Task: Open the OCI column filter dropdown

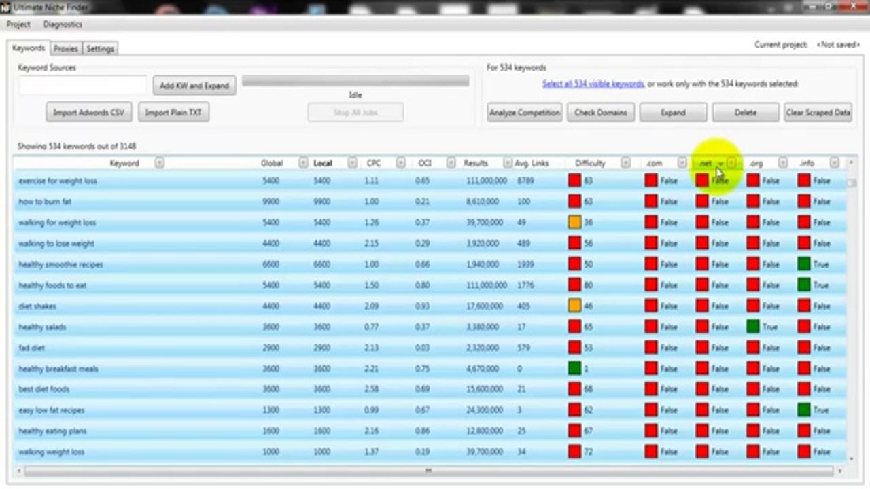Action: [450, 163]
